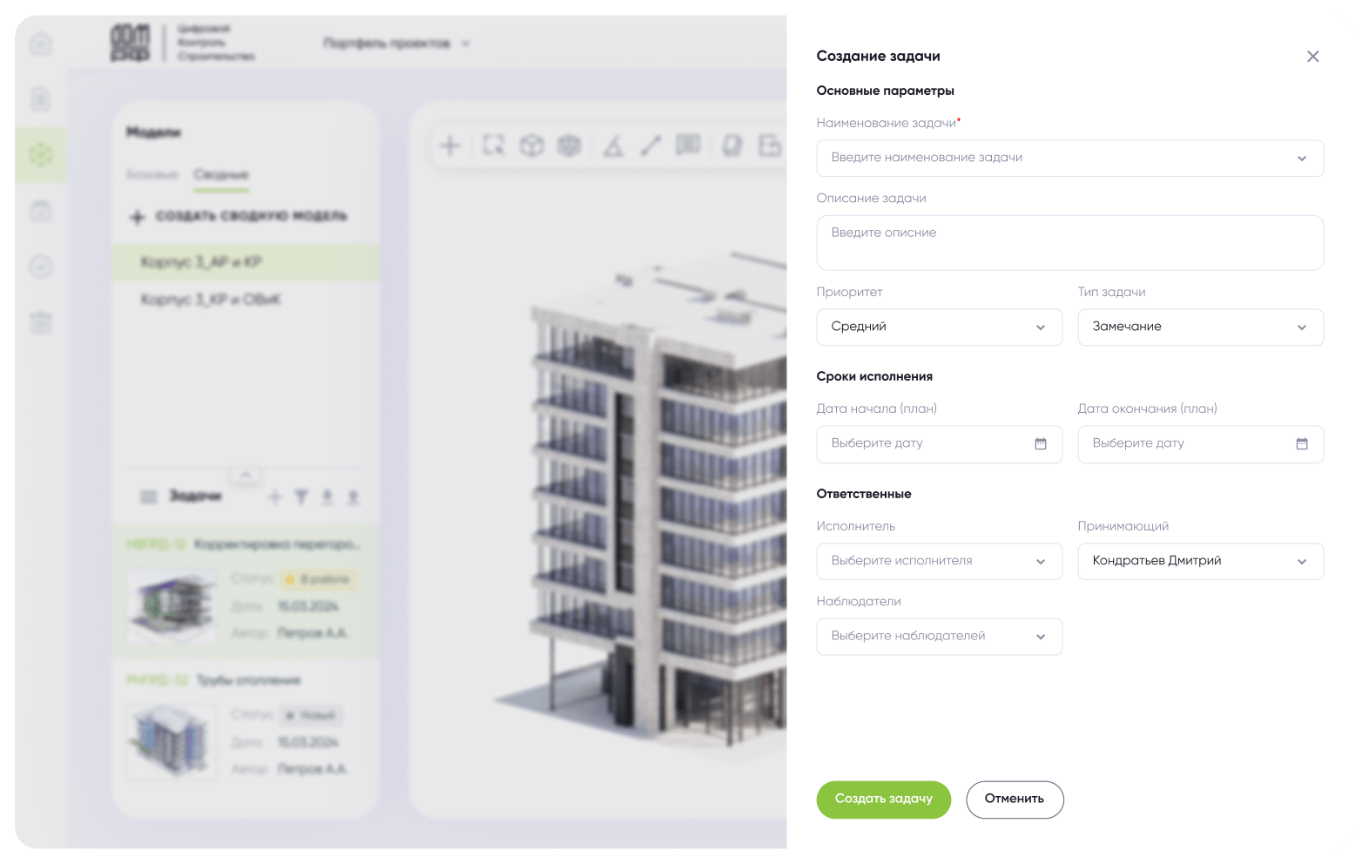The image size is (1369, 864).
Task: Click the Создать задачу button
Action: [883, 800]
